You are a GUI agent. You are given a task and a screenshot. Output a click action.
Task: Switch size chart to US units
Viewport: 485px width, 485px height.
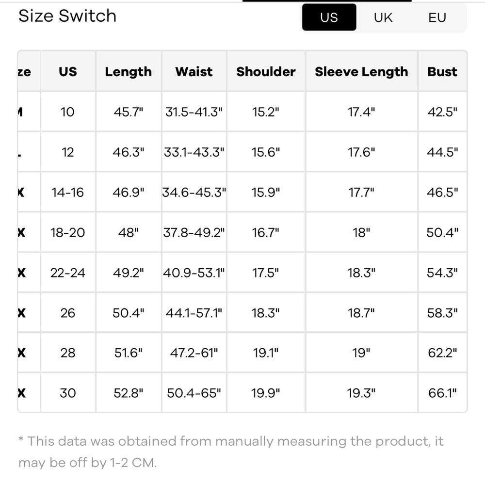(329, 17)
